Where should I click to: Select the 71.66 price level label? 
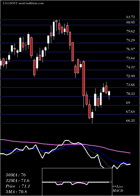130,85
